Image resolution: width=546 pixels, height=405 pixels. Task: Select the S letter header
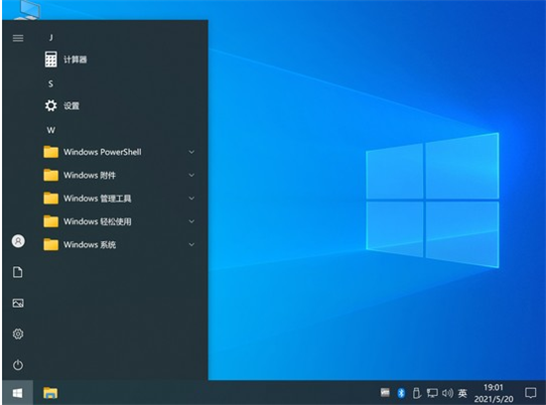click(51, 84)
